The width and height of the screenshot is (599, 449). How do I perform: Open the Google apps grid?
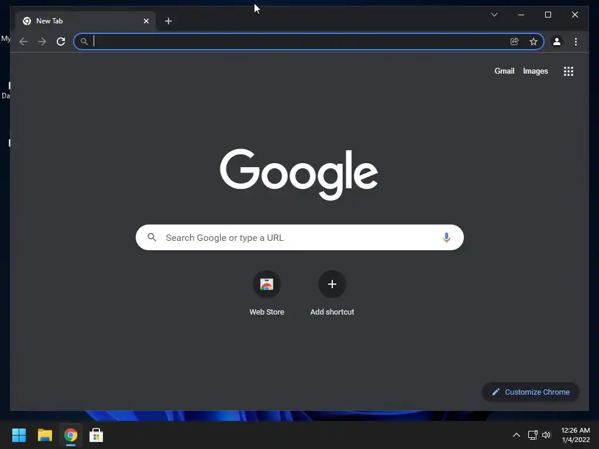[569, 71]
